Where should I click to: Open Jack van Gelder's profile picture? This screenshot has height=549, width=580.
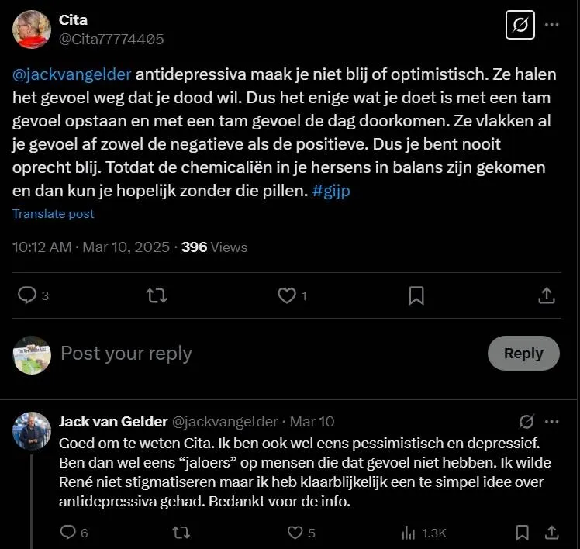click(x=32, y=431)
